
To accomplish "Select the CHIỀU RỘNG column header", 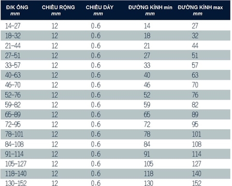I will coord(58,10).
